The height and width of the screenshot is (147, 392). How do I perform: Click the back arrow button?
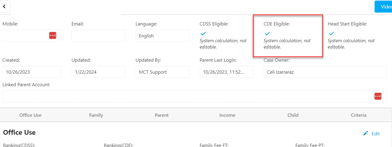(5, 7)
